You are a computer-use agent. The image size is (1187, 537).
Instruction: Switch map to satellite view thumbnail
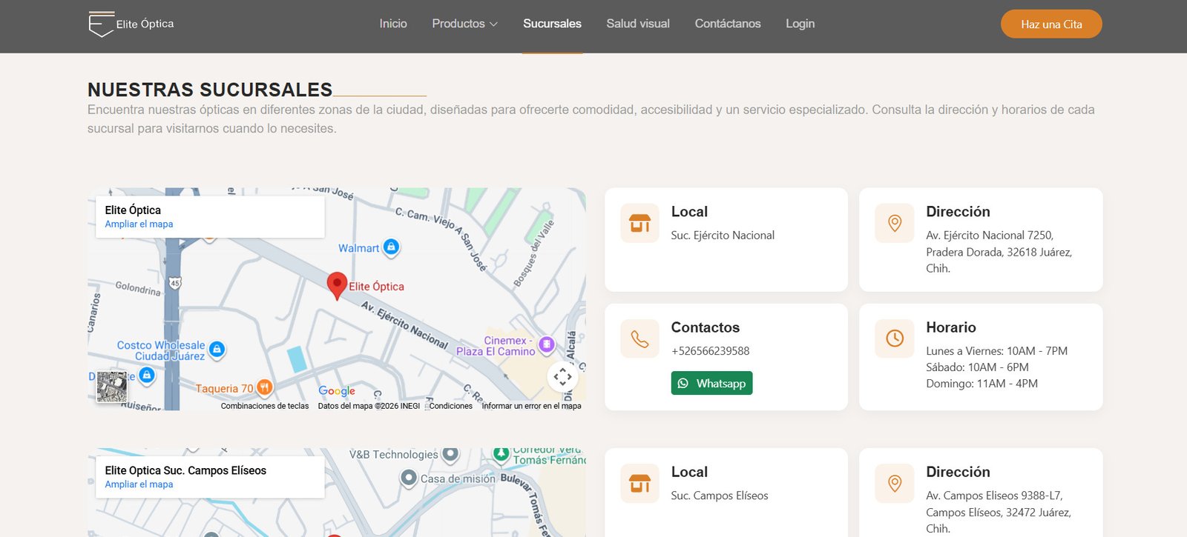pyautogui.click(x=112, y=387)
